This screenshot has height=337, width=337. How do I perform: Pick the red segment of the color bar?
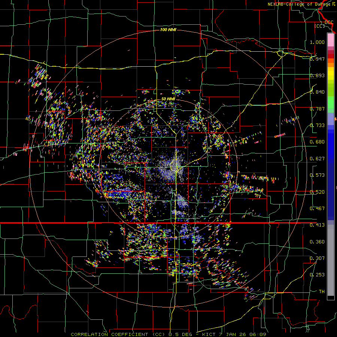tap(331, 56)
